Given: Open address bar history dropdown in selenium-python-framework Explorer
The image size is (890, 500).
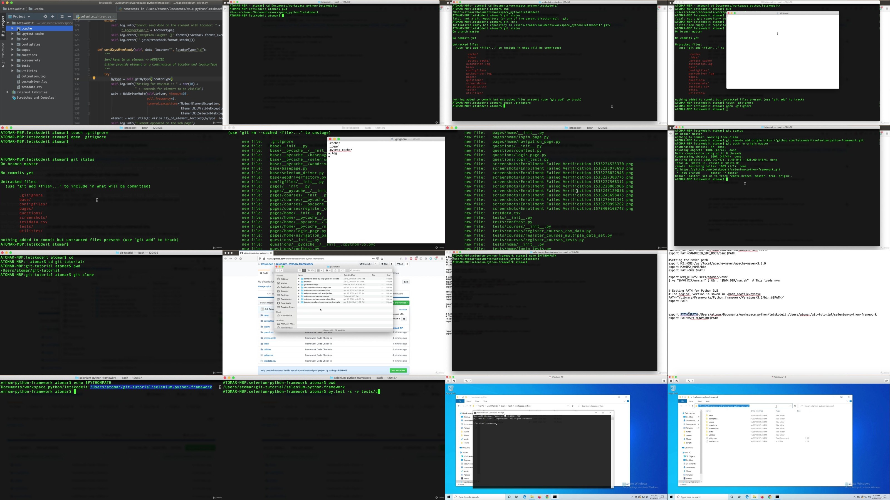Looking at the screenshot, I should coord(790,406).
